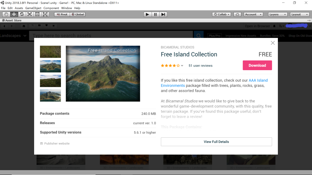This screenshot has height=175, width=312.
Task: Open the 51 user reviews link
Action: coord(200,66)
